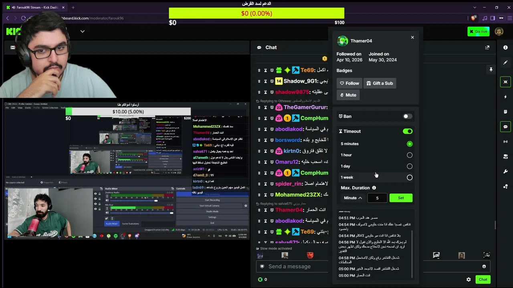513x288 pixels.
Task: Click the pinned message pin icon
Action: coord(491,70)
